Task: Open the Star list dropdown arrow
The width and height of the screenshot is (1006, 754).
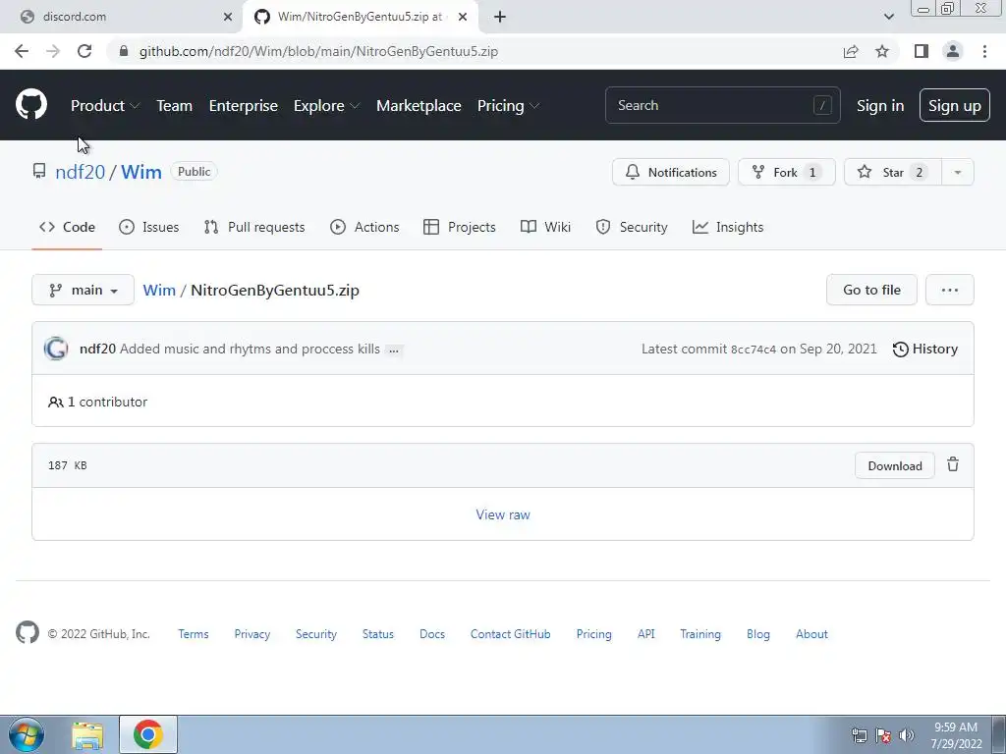Action: pyautogui.click(x=957, y=172)
